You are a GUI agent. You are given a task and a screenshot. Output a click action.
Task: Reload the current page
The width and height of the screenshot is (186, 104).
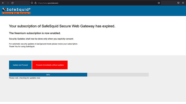pyautogui.click(x=12, y=3)
